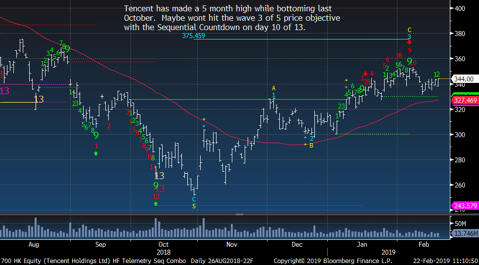Screen dimensions: 479x265
Task: Click the 13.746M volume value tag
Action: click(x=466, y=233)
